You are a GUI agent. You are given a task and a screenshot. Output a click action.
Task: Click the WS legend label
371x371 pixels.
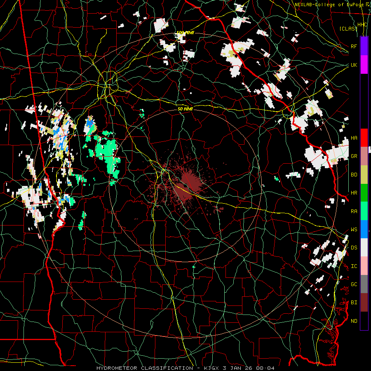coord(354,230)
